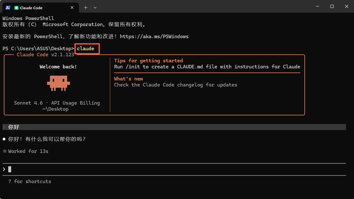Minimize the terminal window
Viewport: 354px width, 199px height.
(317, 6)
